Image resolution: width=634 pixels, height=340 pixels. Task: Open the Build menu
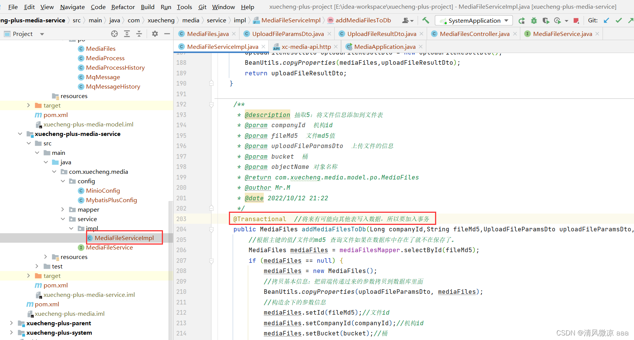pyautogui.click(x=147, y=7)
